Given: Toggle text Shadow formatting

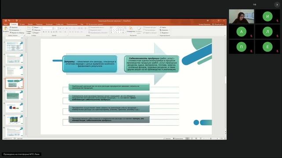Looking at the screenshot, I should pyautogui.click(x=51, y=32).
